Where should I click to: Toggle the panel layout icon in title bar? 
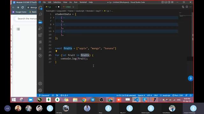(166, 2)
